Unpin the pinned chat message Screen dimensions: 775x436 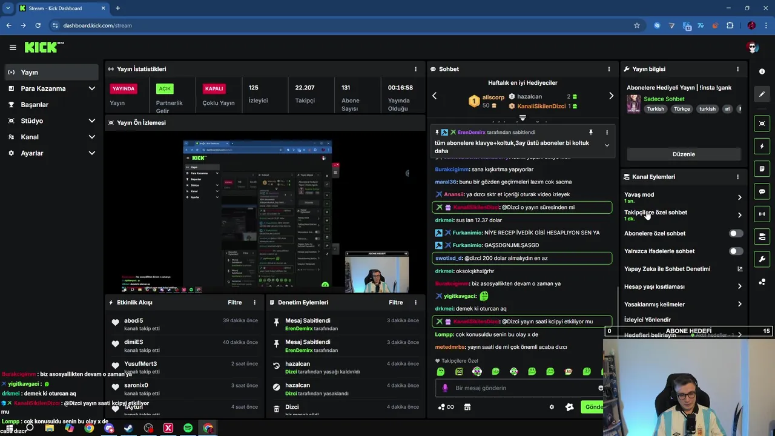591,132
